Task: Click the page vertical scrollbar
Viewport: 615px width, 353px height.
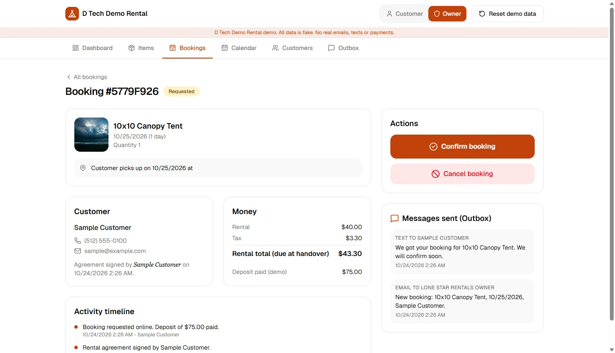Action: pyautogui.click(x=612, y=164)
